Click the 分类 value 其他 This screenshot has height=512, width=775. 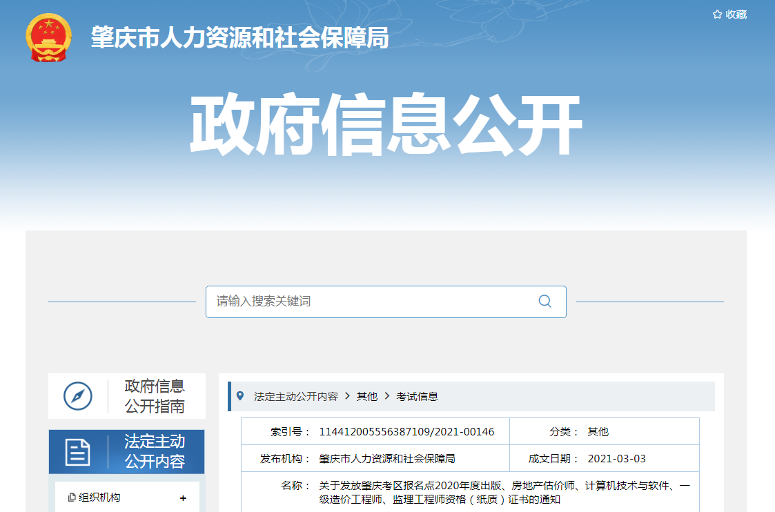point(598,432)
